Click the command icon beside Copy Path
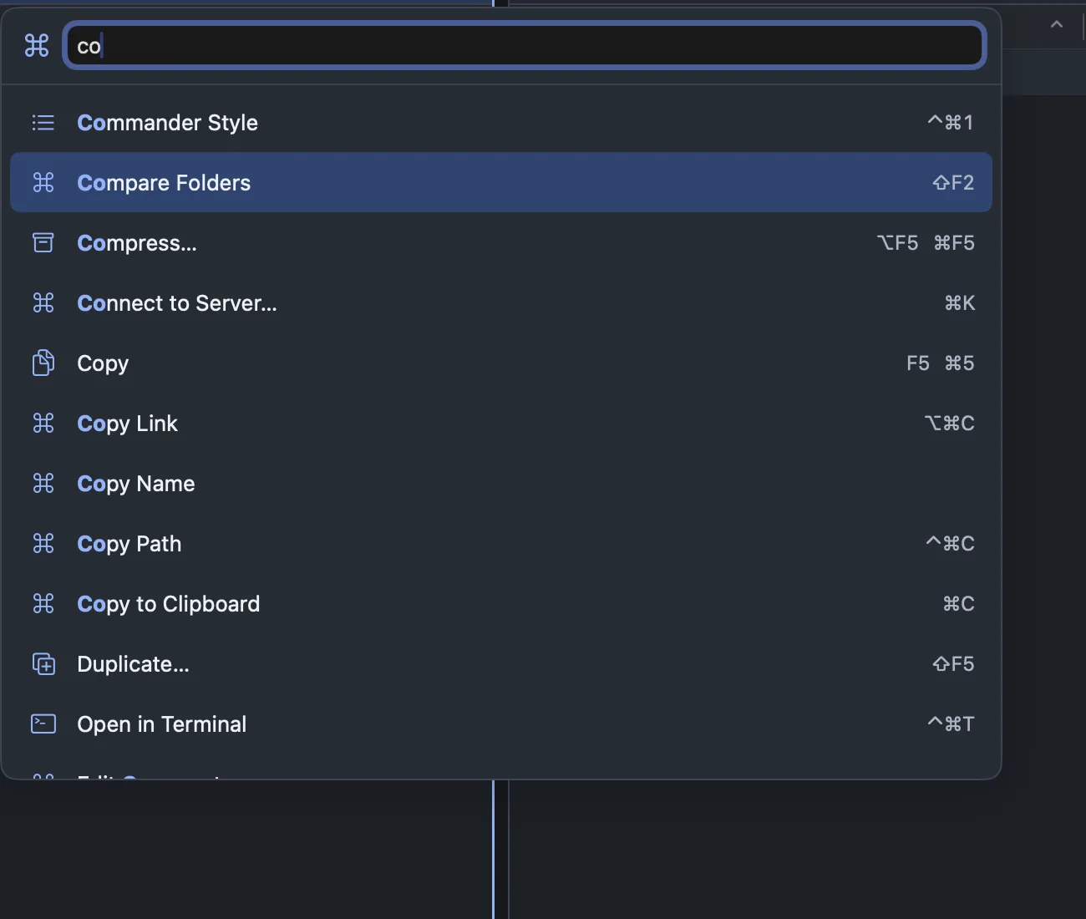Screen dimensions: 1086x919 click(43, 543)
